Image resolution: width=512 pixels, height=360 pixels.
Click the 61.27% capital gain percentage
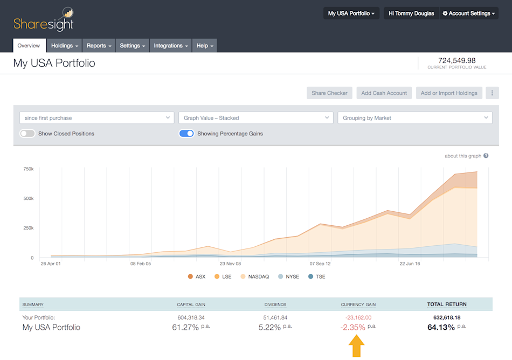click(185, 327)
